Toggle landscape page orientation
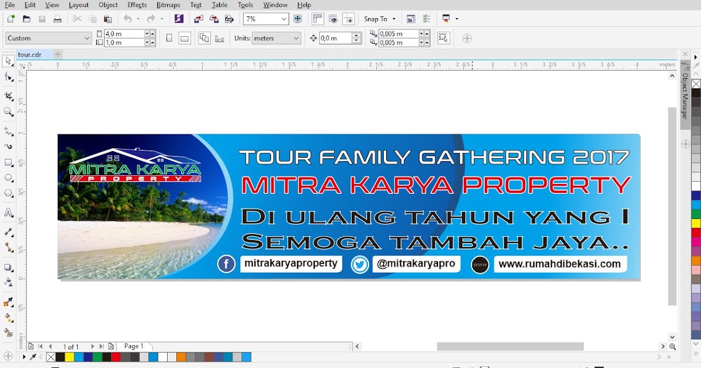Image resolution: width=701 pixels, height=368 pixels. coord(185,37)
